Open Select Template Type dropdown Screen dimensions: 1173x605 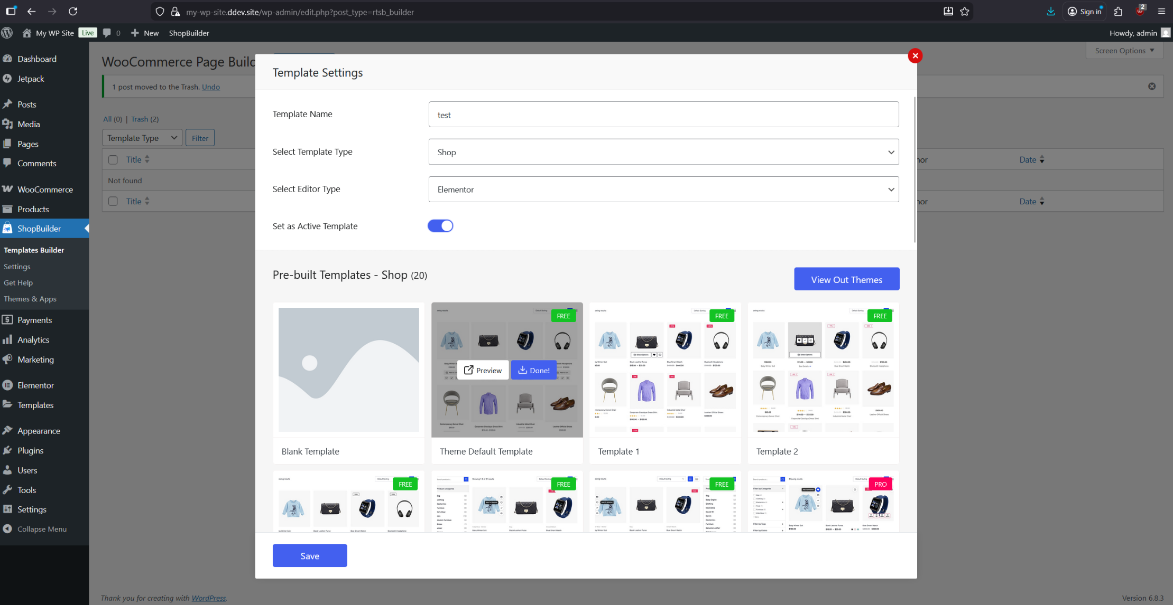(663, 152)
